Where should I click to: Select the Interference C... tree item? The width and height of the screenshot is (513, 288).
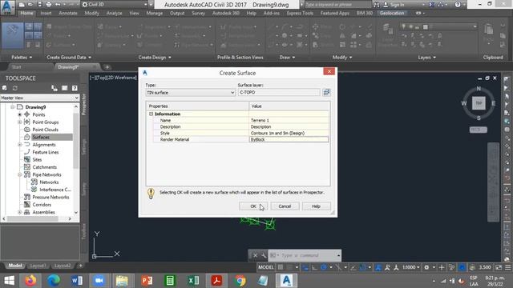[55, 190]
